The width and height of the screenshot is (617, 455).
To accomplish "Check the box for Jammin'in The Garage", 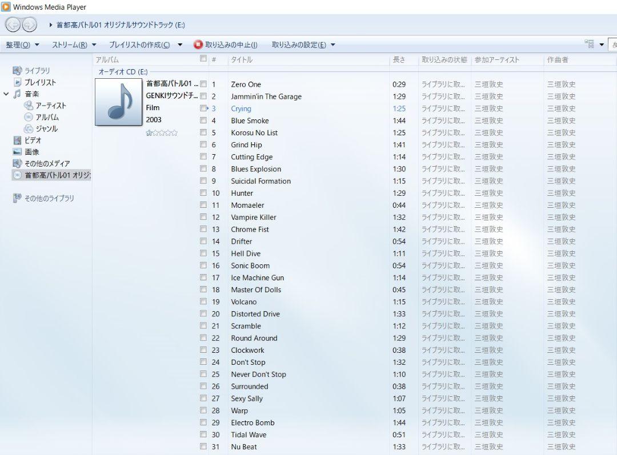I will pyautogui.click(x=203, y=96).
